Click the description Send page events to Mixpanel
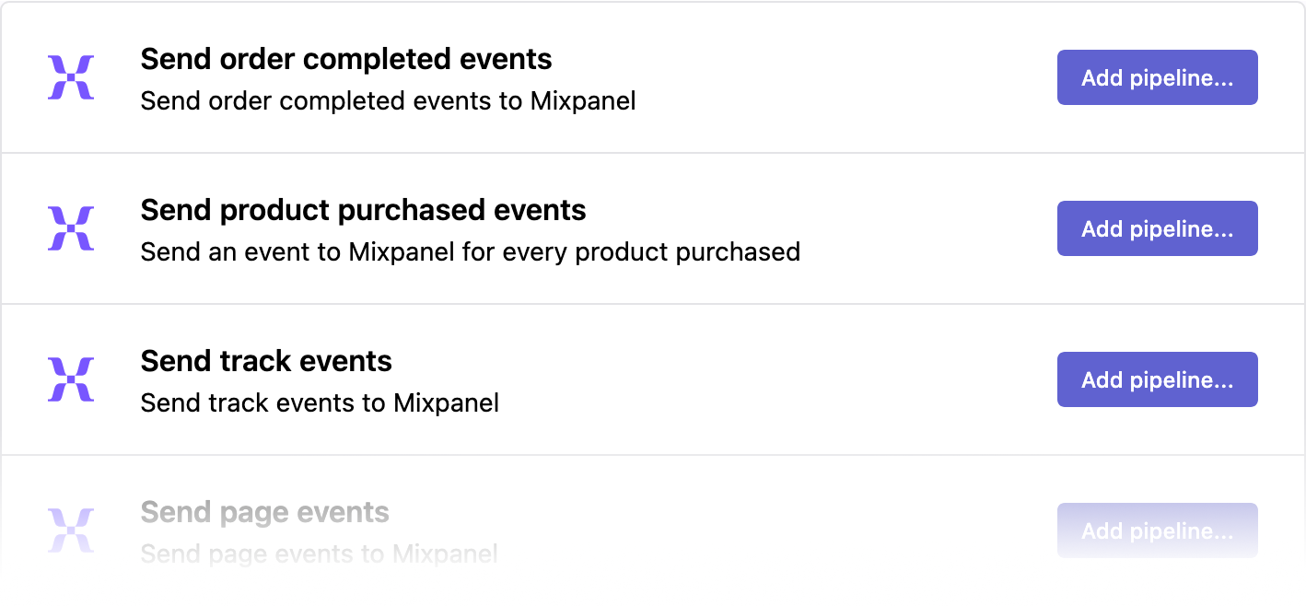Screen dimensions: 1306x606 pos(318,554)
